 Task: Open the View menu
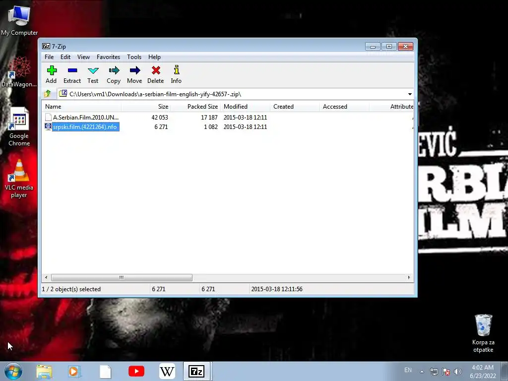83,57
